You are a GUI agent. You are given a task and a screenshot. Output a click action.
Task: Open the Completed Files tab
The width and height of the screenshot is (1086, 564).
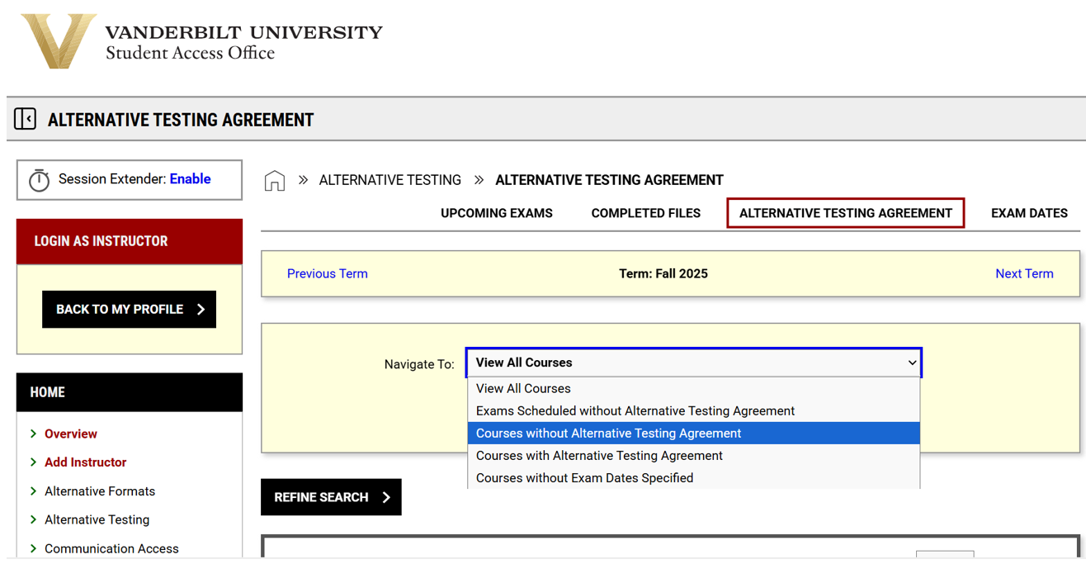[x=646, y=213]
